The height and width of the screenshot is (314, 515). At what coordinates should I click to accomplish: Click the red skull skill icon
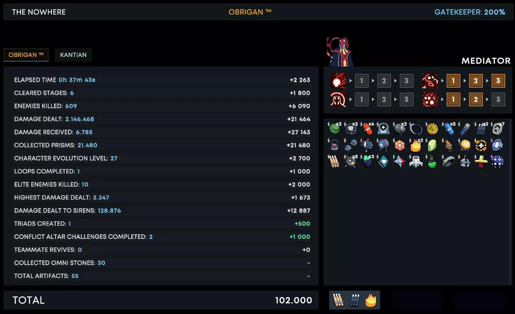(x=430, y=81)
